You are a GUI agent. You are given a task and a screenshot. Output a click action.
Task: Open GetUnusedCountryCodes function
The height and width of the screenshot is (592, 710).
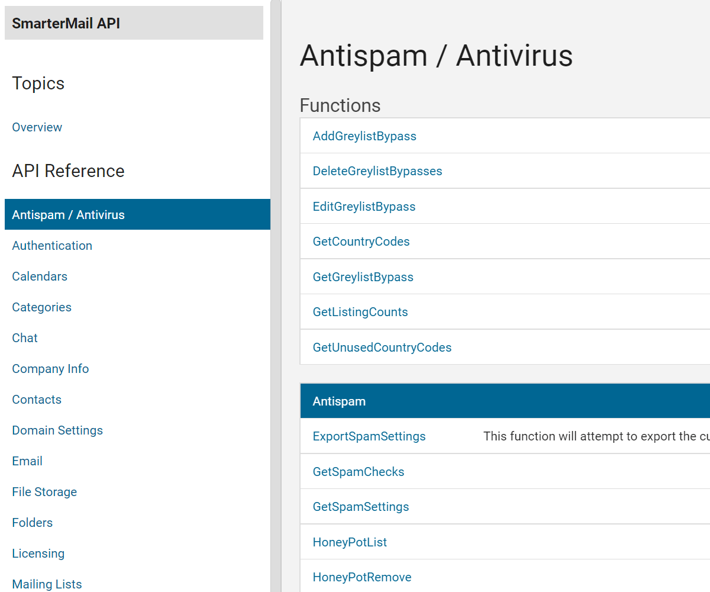click(x=382, y=348)
